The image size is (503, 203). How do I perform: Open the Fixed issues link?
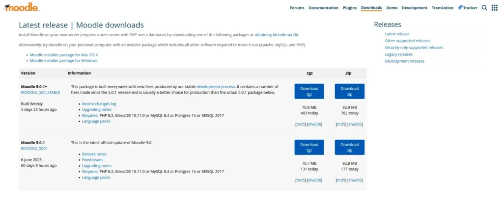point(92,160)
